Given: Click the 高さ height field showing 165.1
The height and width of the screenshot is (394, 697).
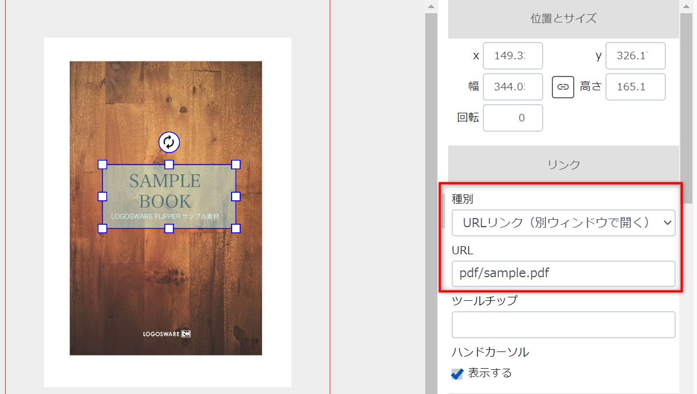Looking at the screenshot, I should point(635,87).
